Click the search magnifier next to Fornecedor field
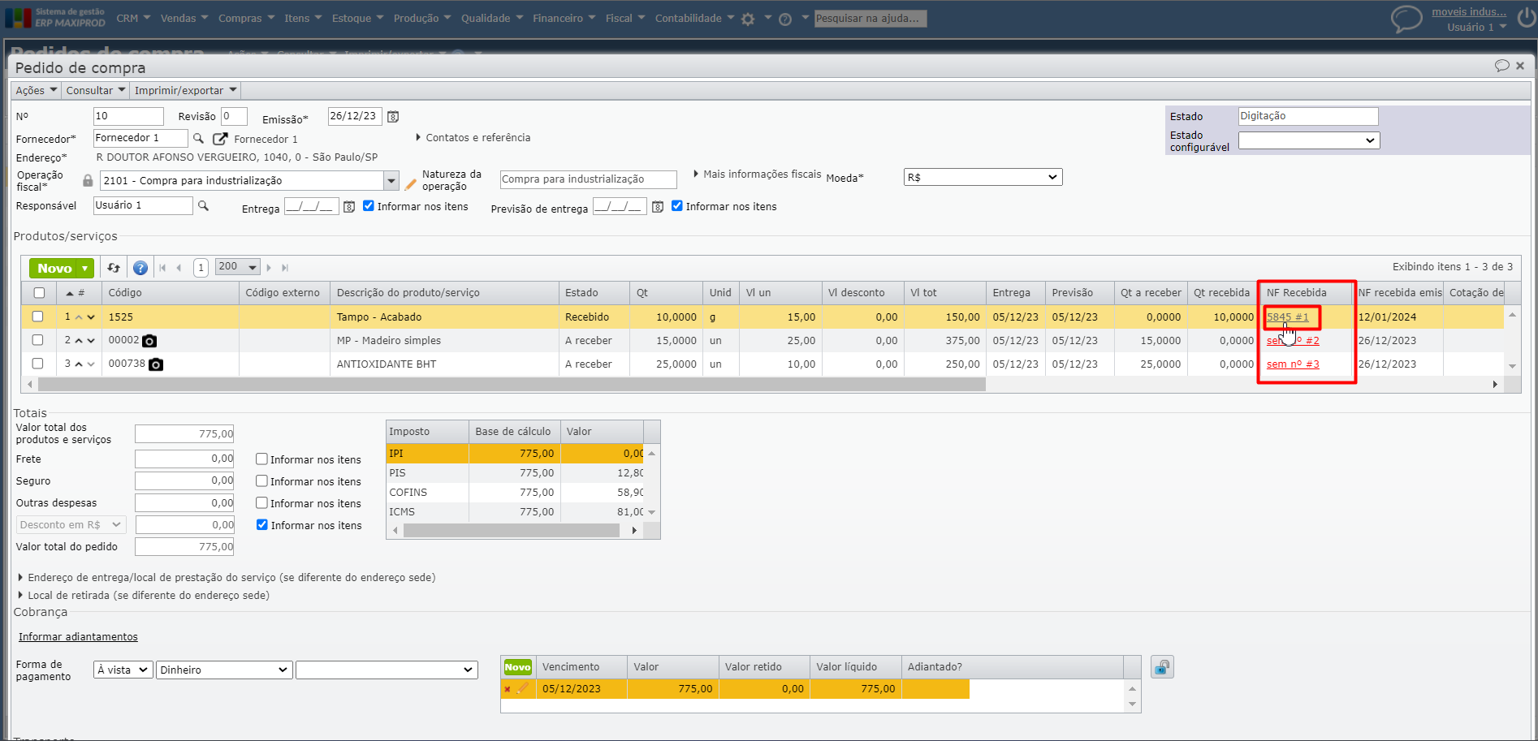This screenshot has width=1538, height=741. tap(198, 139)
